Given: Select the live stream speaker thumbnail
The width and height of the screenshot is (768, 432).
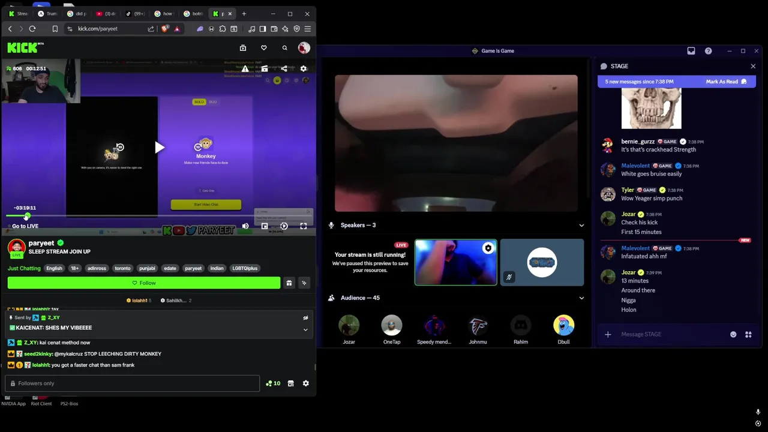Looking at the screenshot, I should (456, 262).
